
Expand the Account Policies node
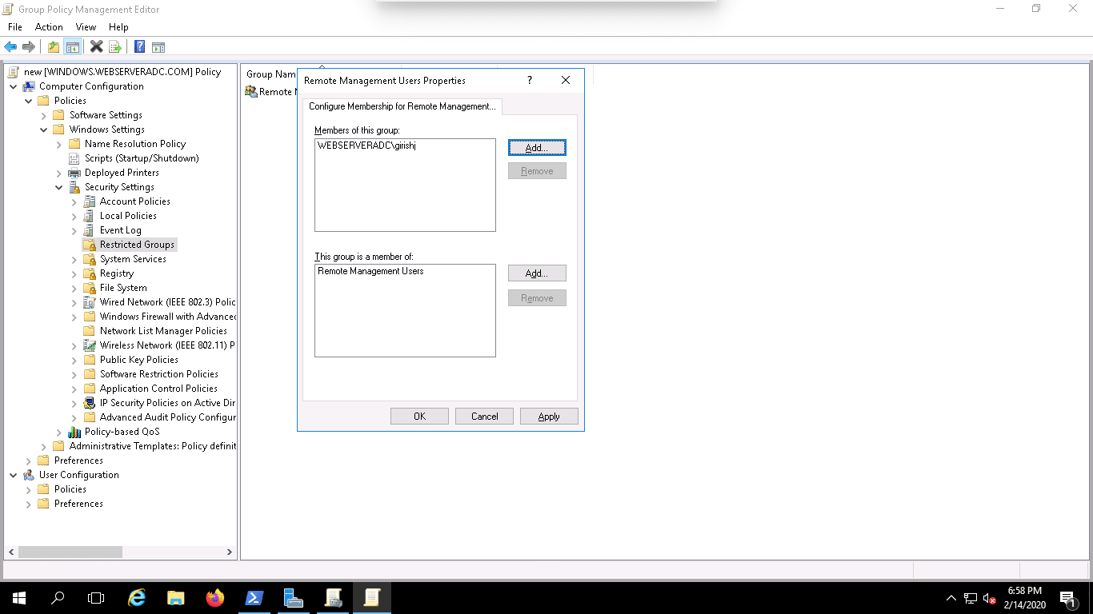pos(74,201)
